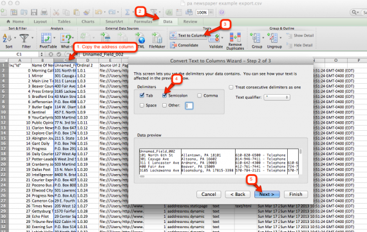Click the Group outline icon
This screenshot has height=232, width=367.
pyautogui.click(x=255, y=38)
